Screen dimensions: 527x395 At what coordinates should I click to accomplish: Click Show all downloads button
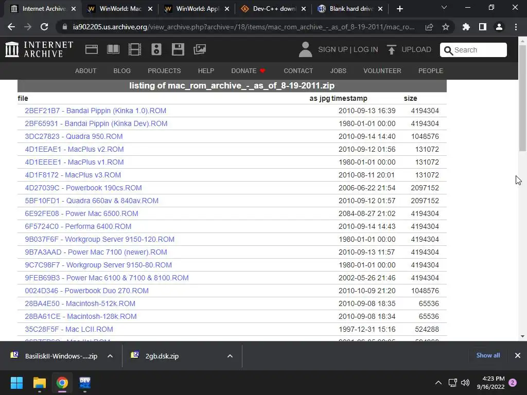pyautogui.click(x=488, y=355)
